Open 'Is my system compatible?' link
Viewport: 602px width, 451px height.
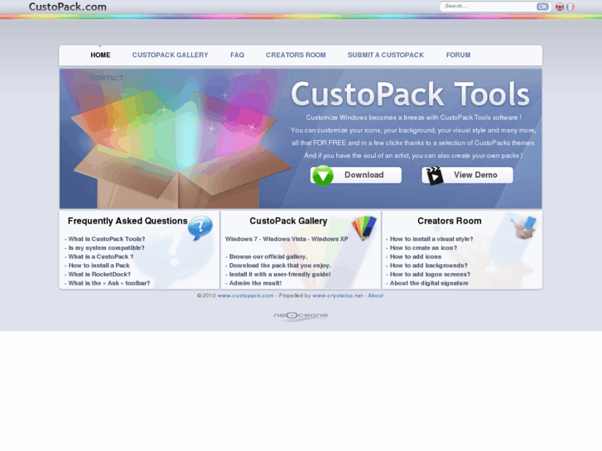(x=106, y=247)
